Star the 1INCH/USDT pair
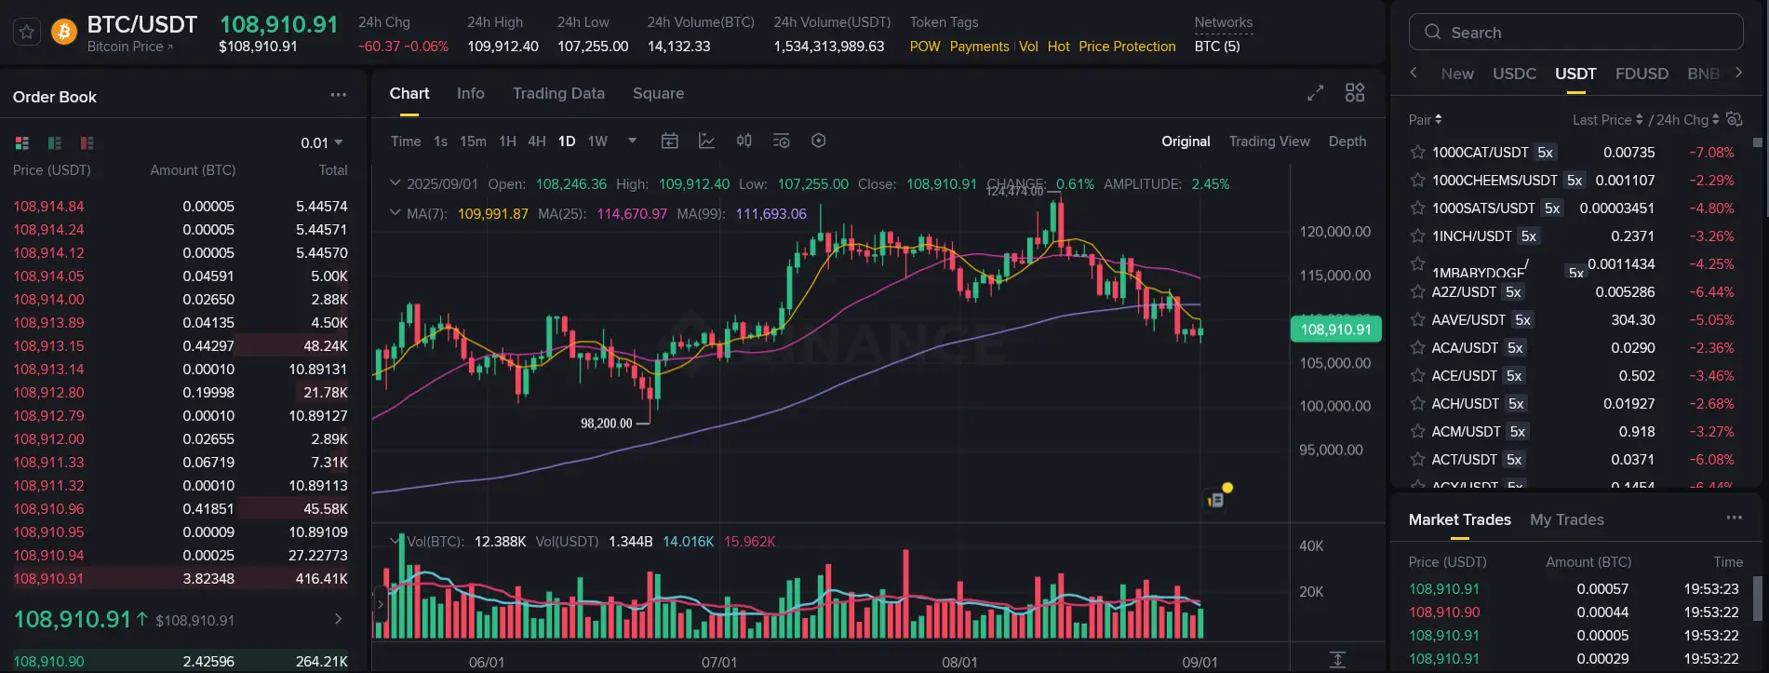1769x673 pixels. tap(1417, 236)
